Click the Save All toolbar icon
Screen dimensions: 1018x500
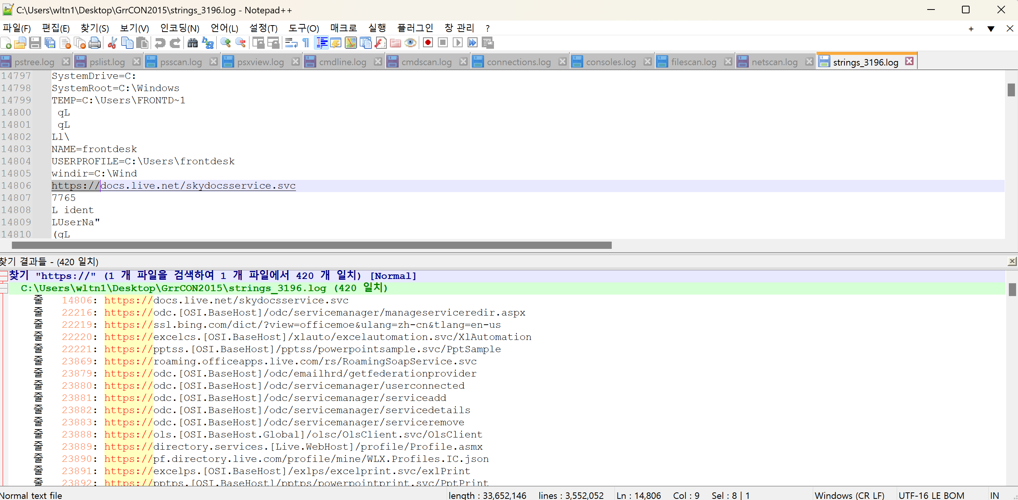(50, 43)
